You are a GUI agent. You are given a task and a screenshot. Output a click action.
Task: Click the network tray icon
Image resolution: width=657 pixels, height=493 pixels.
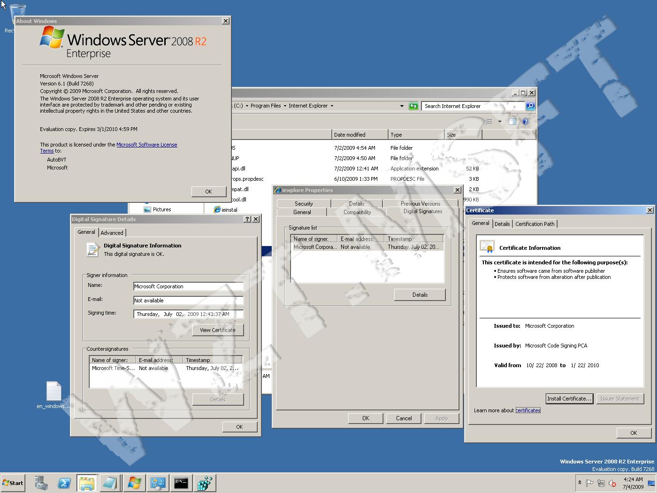pyautogui.click(x=601, y=483)
